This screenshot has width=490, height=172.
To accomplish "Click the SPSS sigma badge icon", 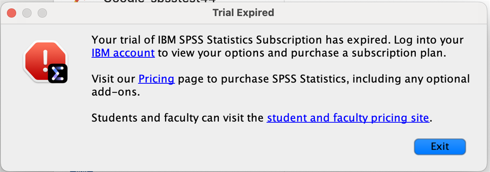I will pos(58,73).
